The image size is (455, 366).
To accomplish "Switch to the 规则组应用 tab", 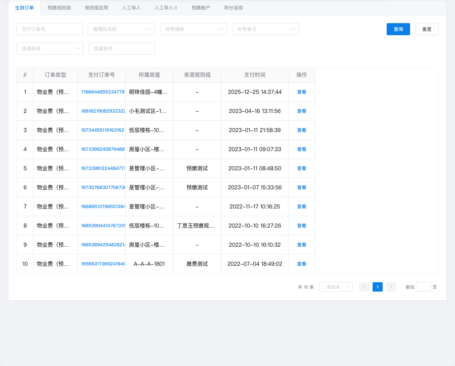I will (96, 8).
